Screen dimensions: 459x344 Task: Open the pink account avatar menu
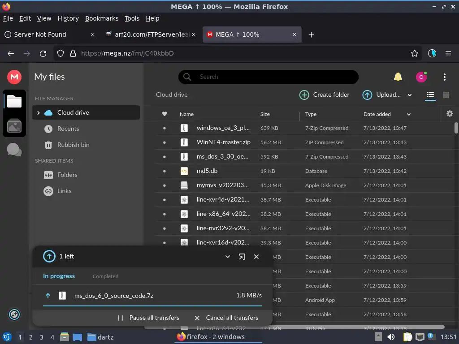[x=421, y=77]
